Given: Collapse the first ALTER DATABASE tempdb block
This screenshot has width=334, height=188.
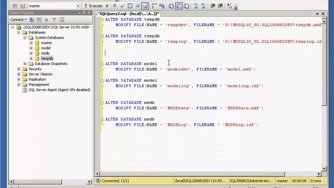Looking at the screenshot, I should [102, 20].
